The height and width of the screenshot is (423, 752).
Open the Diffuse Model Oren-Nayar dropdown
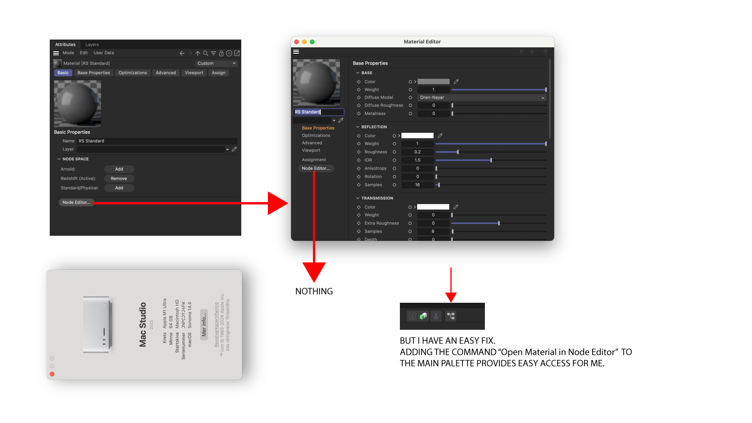click(x=482, y=98)
